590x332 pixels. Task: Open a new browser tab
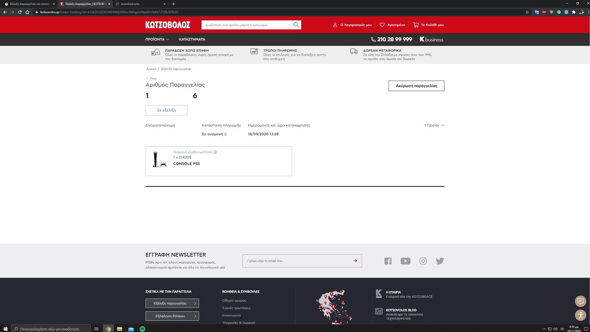tap(173, 4)
